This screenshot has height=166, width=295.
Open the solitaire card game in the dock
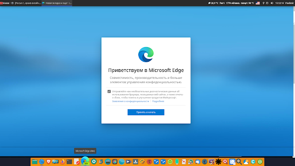coord(184,162)
